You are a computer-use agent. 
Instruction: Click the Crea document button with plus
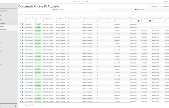click(164, 6)
